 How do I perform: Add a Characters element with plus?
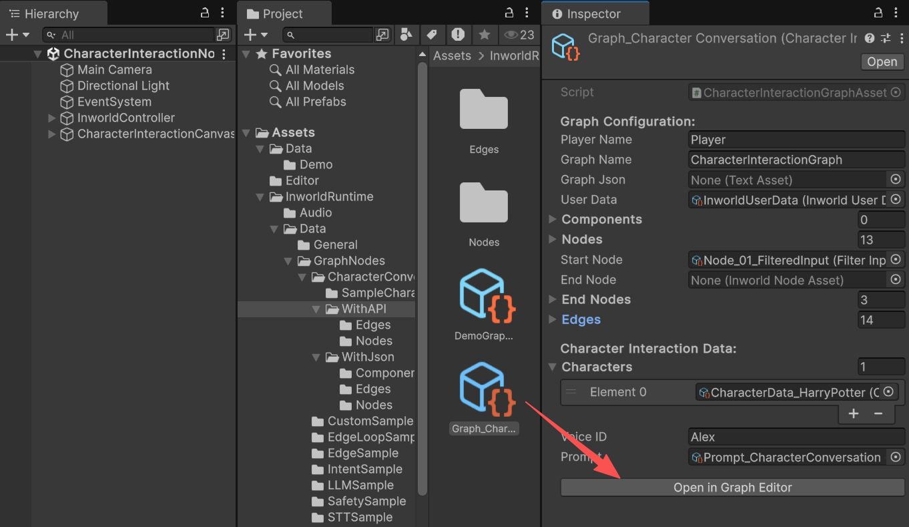[854, 413]
